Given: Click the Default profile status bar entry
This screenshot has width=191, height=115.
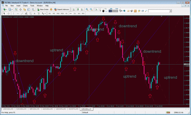Looking at the screenshot, I should 85,113.
